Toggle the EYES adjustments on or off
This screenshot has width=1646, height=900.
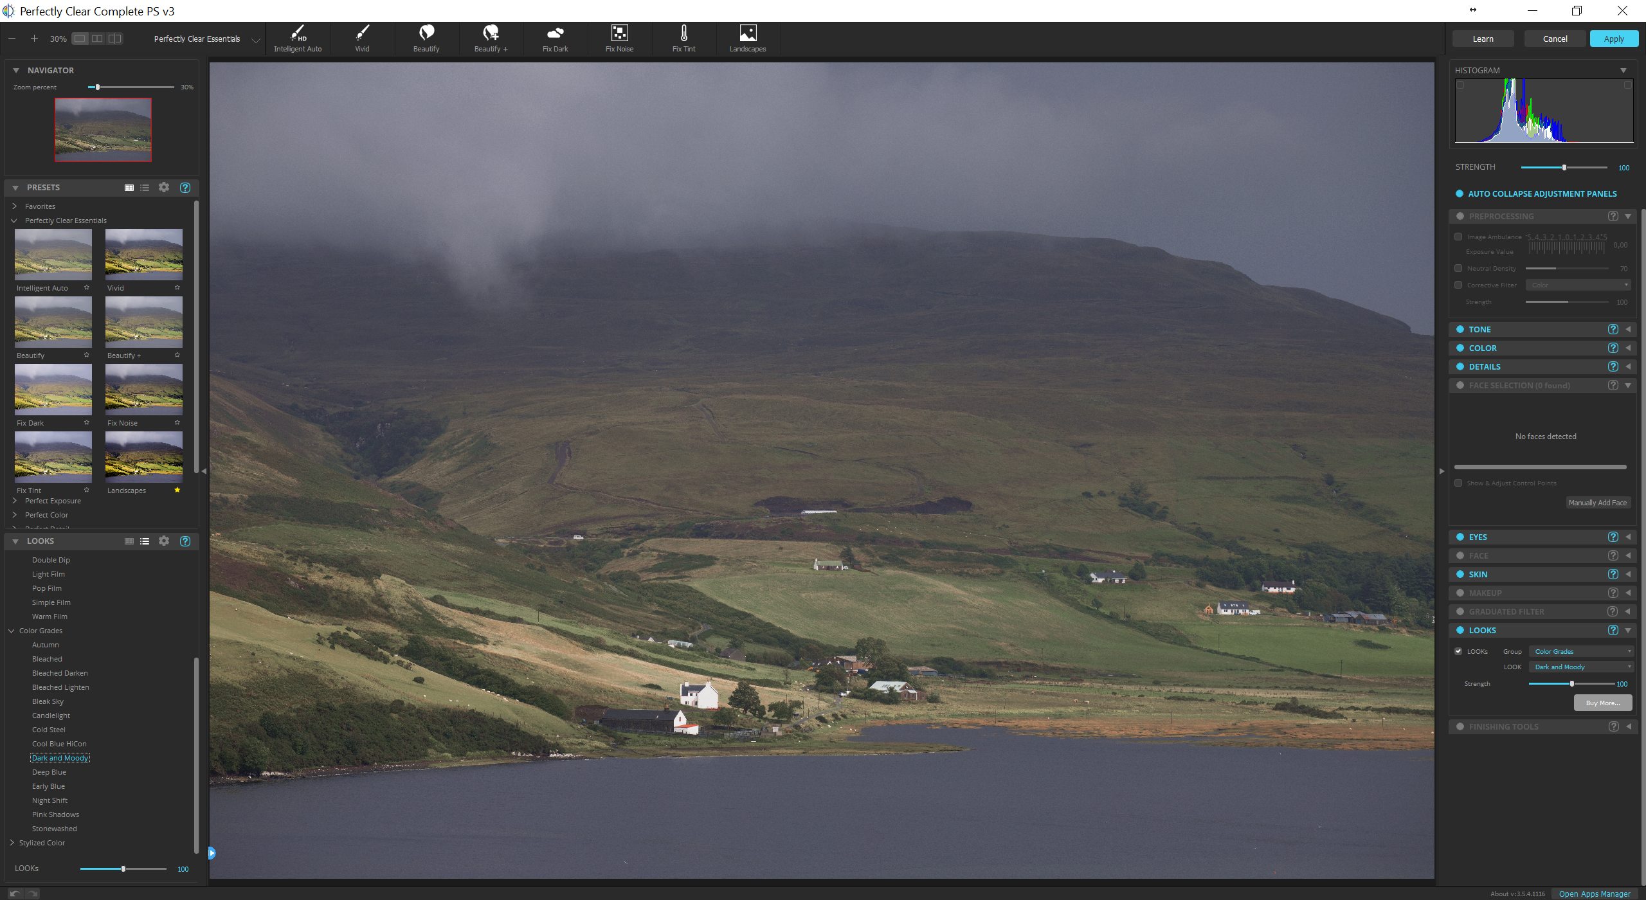click(1460, 537)
